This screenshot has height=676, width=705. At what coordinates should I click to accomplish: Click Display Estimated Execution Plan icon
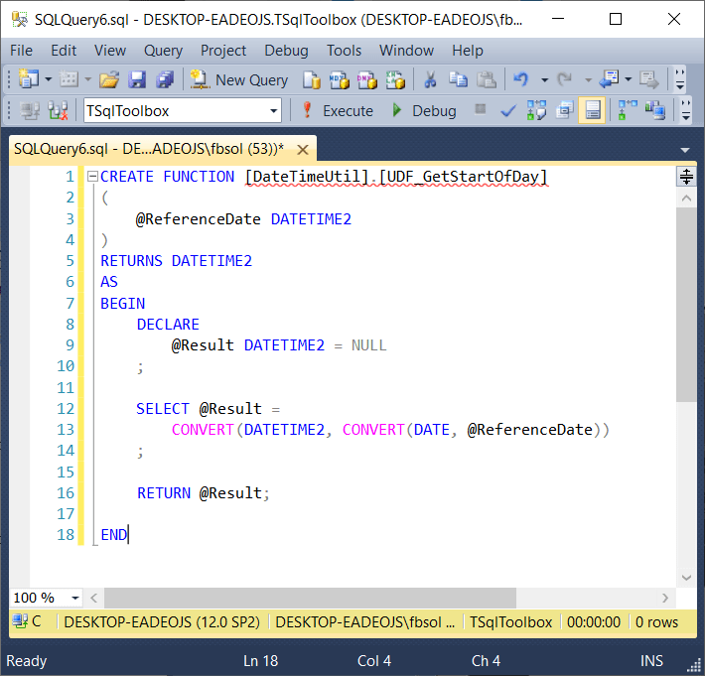coord(536,110)
